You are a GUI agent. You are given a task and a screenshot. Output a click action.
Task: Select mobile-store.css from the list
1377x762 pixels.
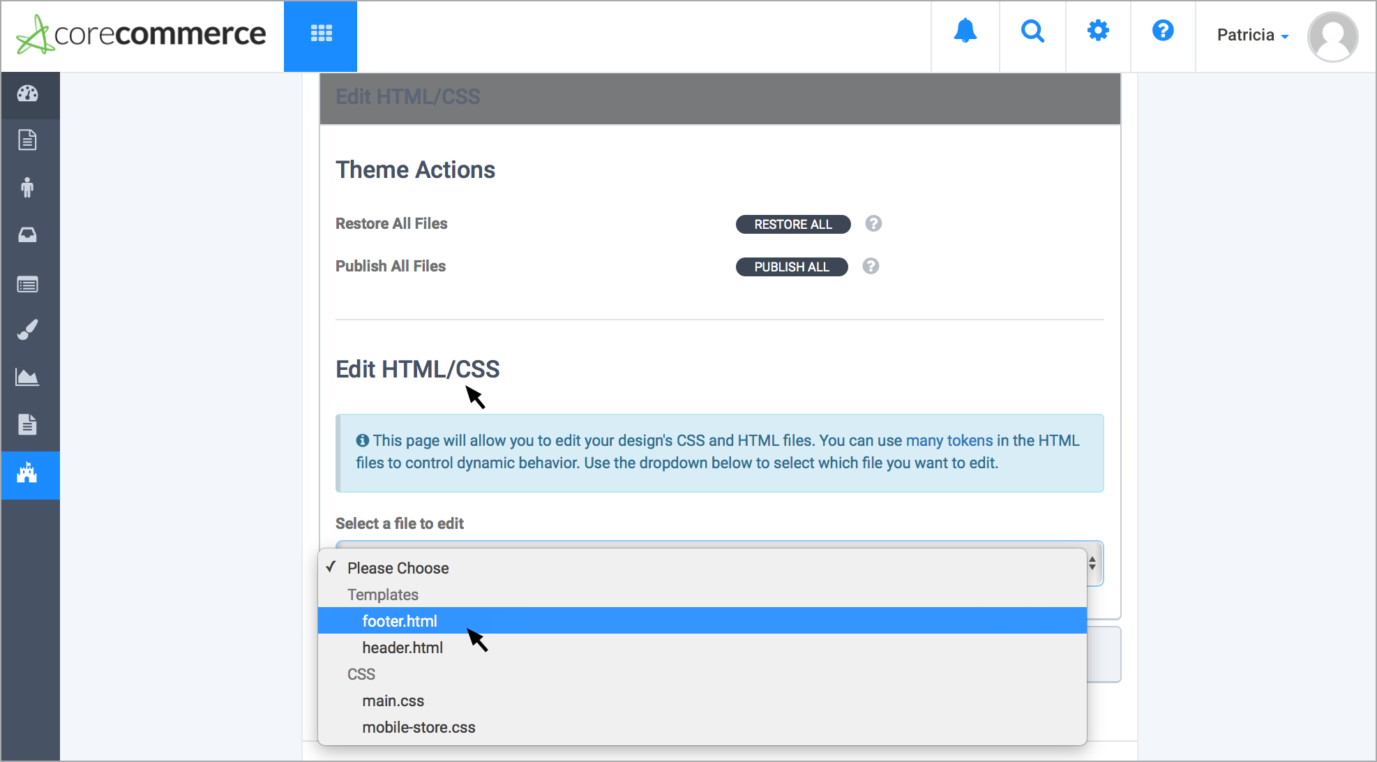coord(702,727)
